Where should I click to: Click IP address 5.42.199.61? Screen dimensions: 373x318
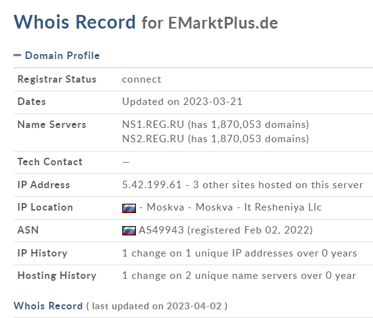[152, 185]
